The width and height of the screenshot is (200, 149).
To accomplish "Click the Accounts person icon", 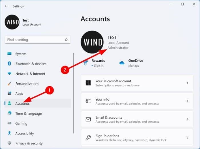I will coord(9,103).
